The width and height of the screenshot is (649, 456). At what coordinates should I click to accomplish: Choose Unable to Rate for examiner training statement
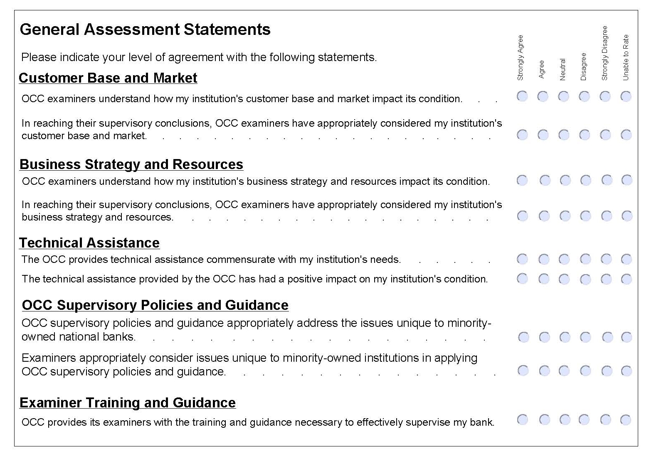point(626,420)
